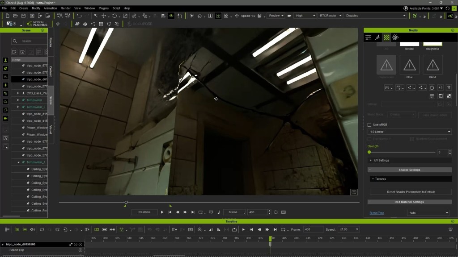
Task: Expand the Textures section
Action: tap(411, 179)
